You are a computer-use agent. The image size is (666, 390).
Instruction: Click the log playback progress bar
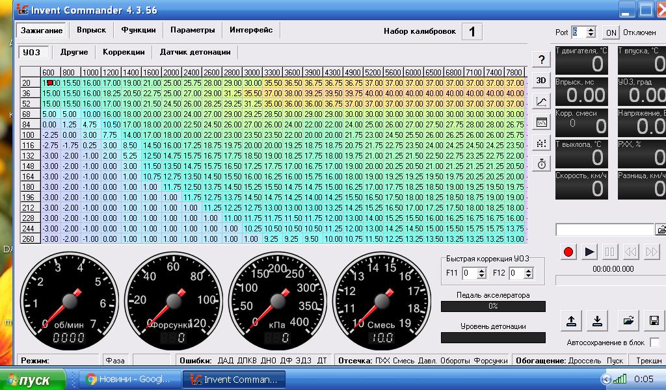tap(610, 280)
